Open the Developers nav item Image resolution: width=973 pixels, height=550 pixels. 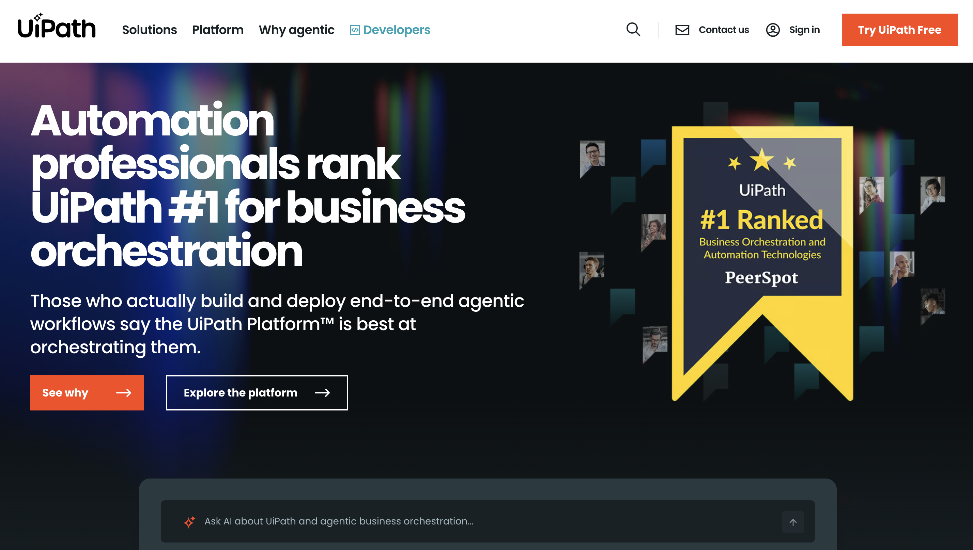pyautogui.click(x=397, y=30)
